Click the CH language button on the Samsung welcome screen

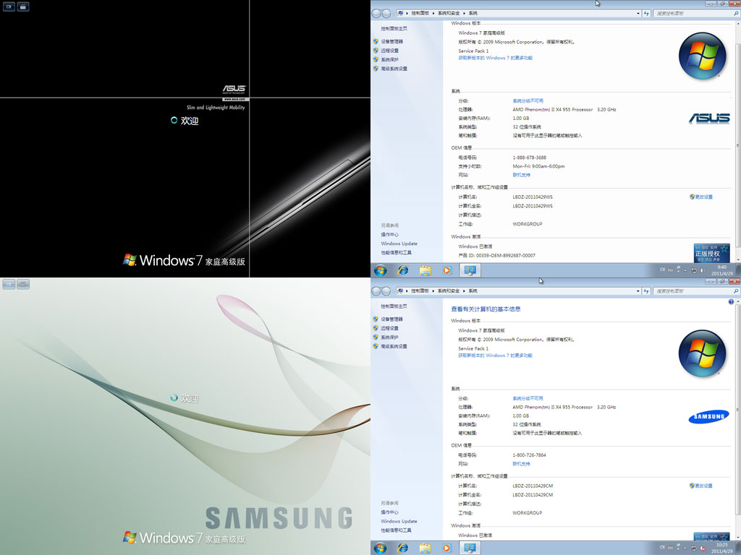(x=9, y=284)
